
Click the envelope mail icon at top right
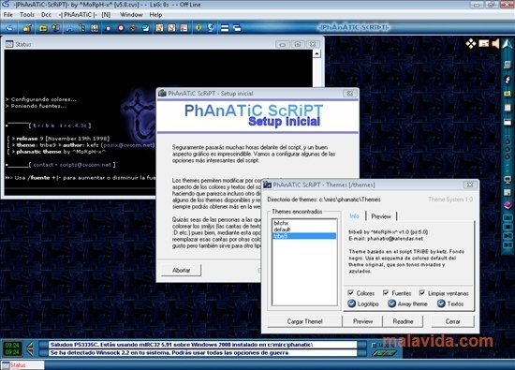point(484,43)
